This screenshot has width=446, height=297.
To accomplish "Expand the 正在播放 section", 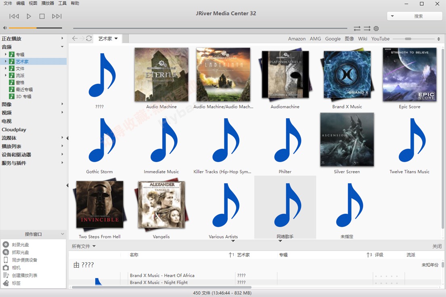I will click(x=62, y=38).
